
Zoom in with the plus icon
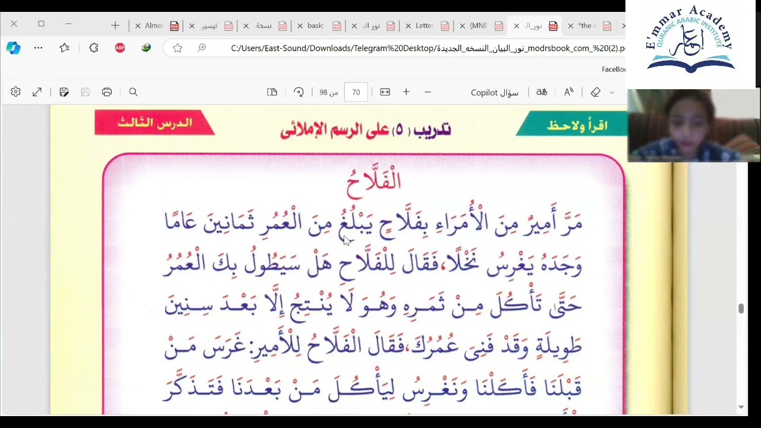[406, 92]
